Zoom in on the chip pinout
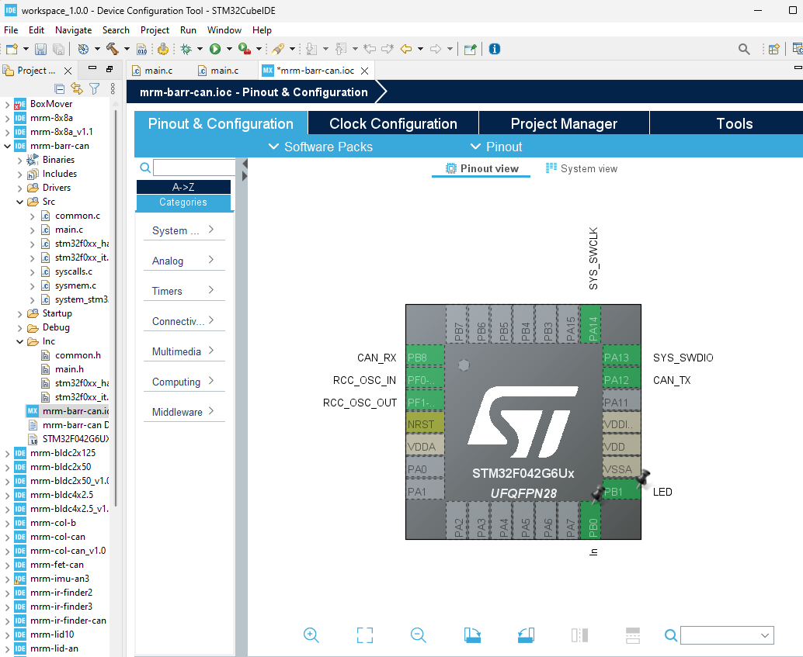803x657 pixels. pos(311,635)
